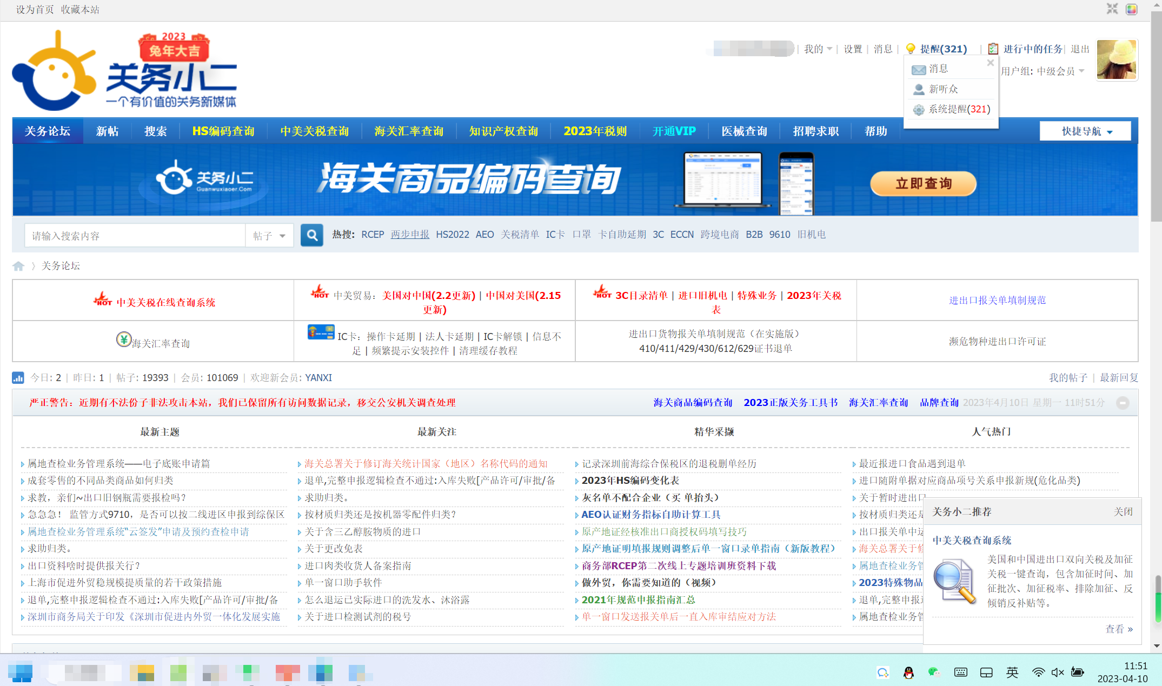Screen dimensions: 1162x686
Task: Click the forum statistics bar chart icon
Action: [x=18, y=378]
